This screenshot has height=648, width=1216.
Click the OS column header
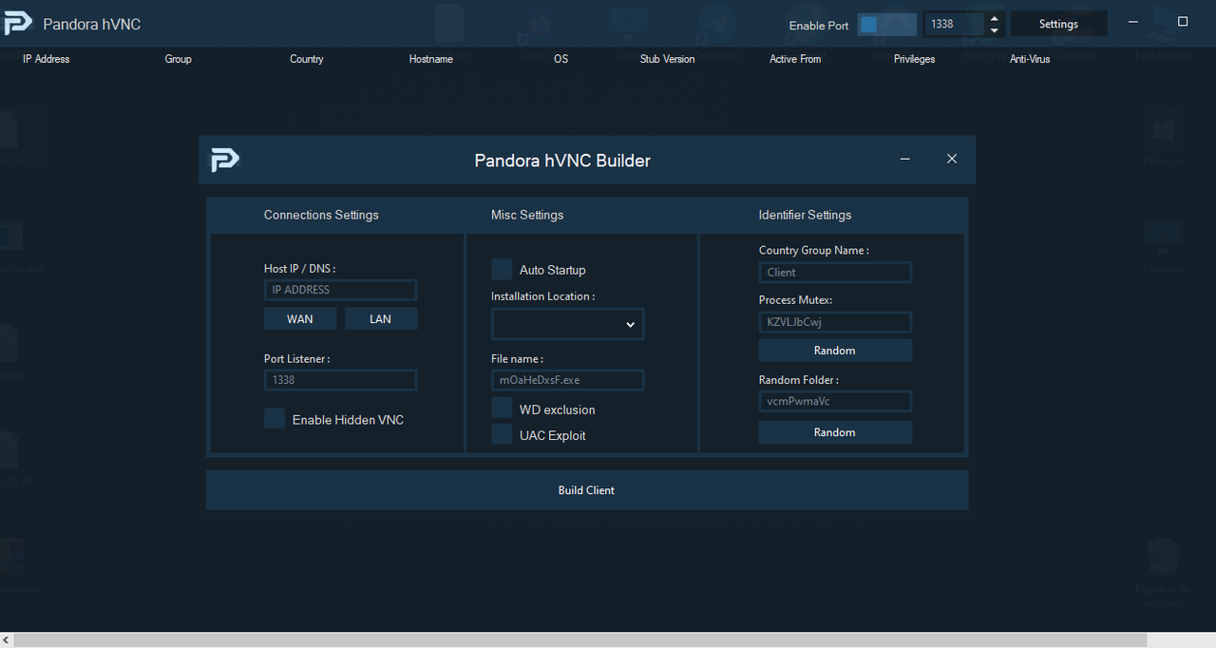tap(560, 59)
